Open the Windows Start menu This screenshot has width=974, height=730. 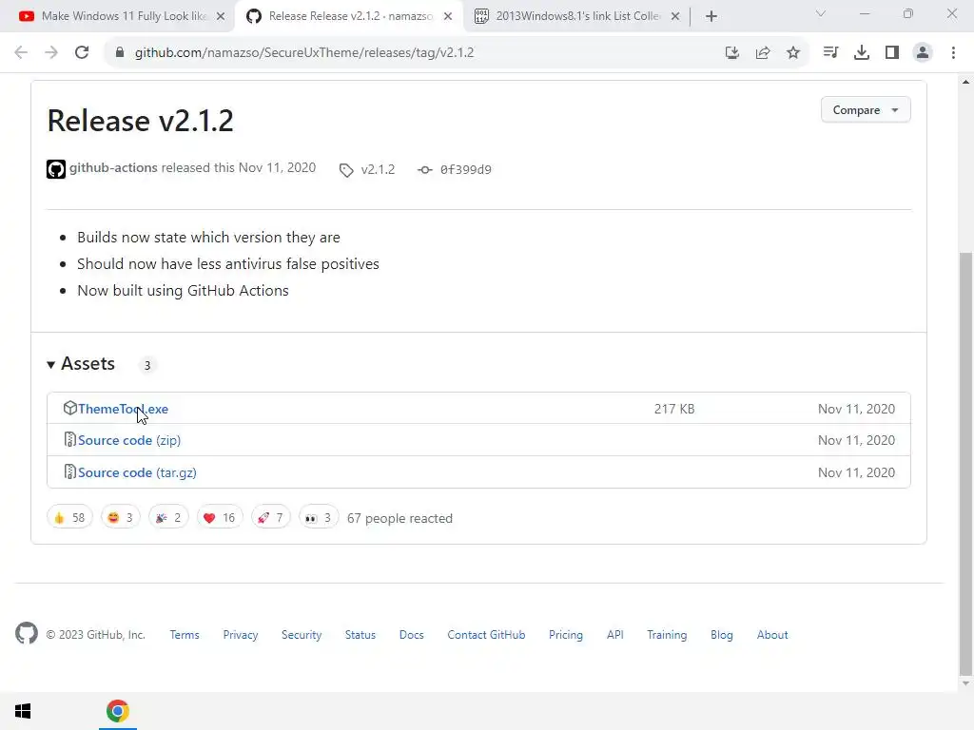[x=23, y=711]
